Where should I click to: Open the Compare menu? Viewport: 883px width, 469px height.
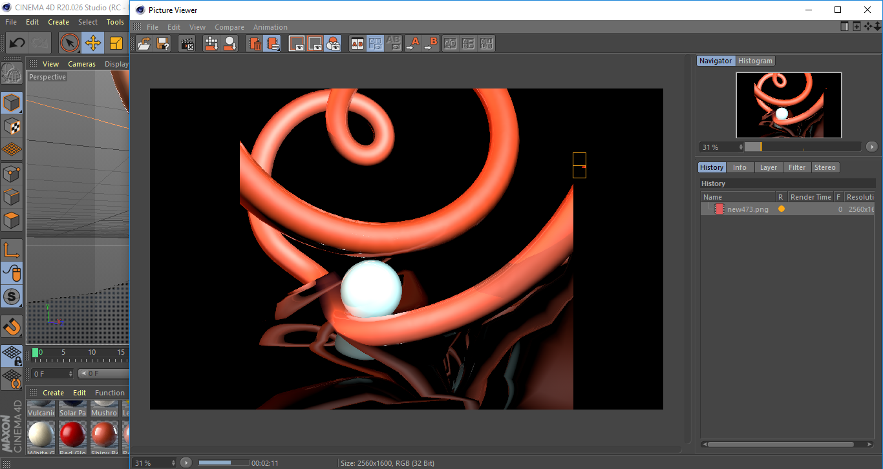point(229,27)
